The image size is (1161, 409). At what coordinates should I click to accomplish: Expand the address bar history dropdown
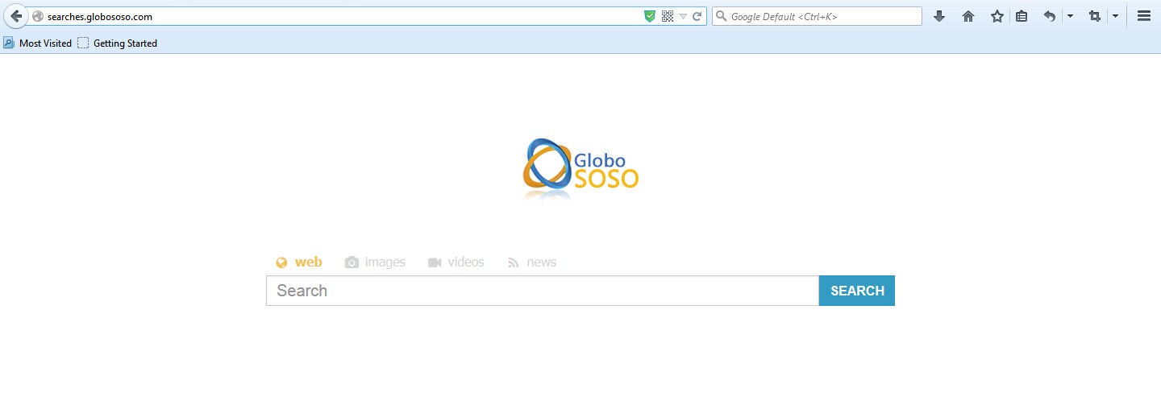pos(683,16)
